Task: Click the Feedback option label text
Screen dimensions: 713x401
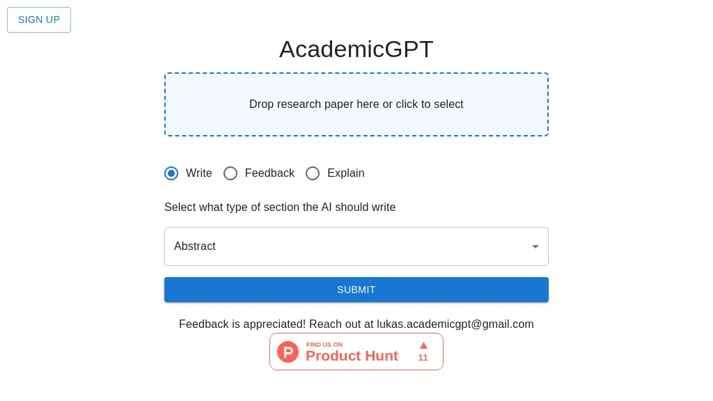Action: point(269,173)
